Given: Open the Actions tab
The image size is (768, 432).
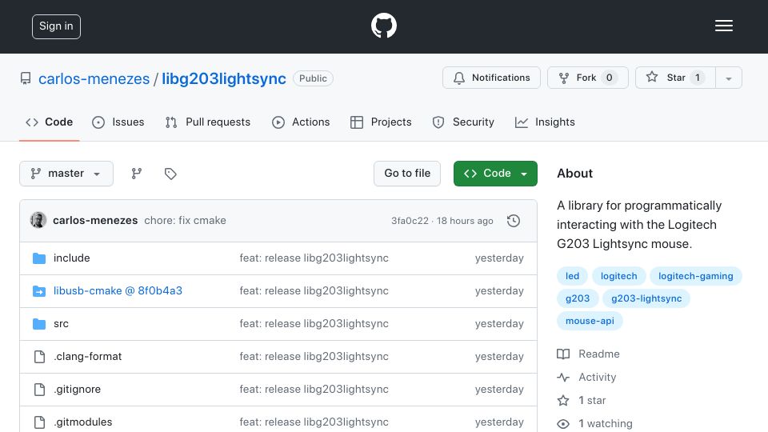Looking at the screenshot, I should tap(301, 122).
